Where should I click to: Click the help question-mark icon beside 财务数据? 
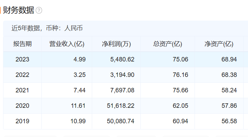click(x=39, y=10)
